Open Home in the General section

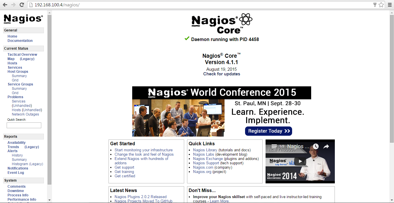[x=12, y=36]
